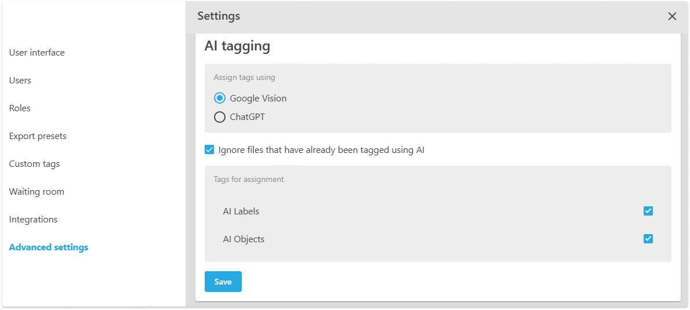
Task: Choose ChatGPT for tag assignment
Action: tap(220, 117)
